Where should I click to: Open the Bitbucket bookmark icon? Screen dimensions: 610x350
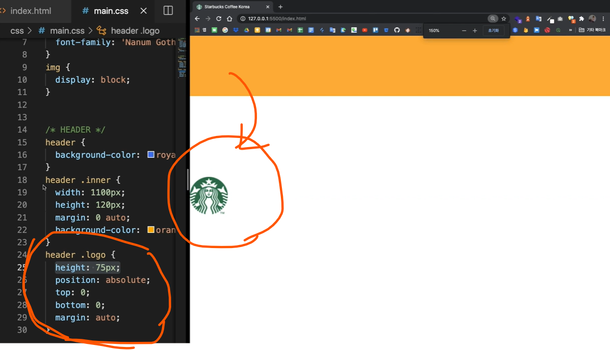(x=386, y=30)
